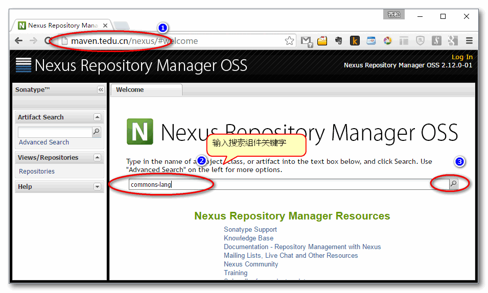Open Advanced Search link
The width and height of the screenshot is (488, 293).
44,142
